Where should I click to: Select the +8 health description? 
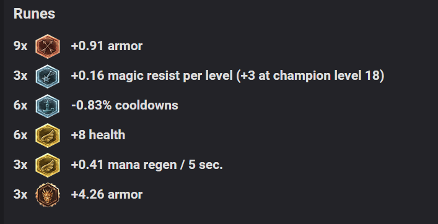pyautogui.click(x=99, y=135)
